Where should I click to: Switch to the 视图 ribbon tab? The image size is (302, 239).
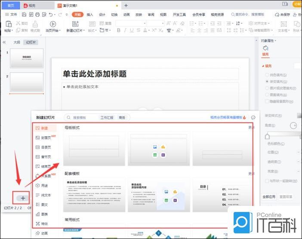coord(163,15)
